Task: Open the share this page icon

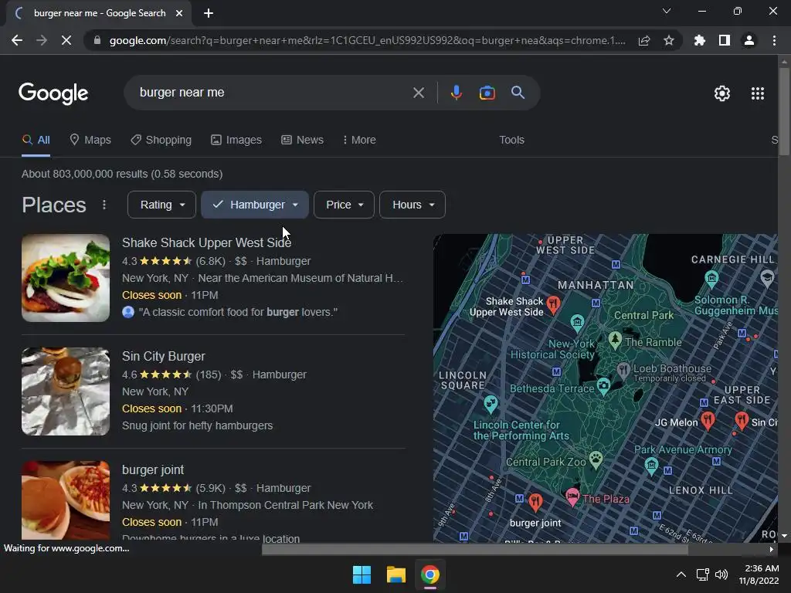Action: click(x=644, y=40)
